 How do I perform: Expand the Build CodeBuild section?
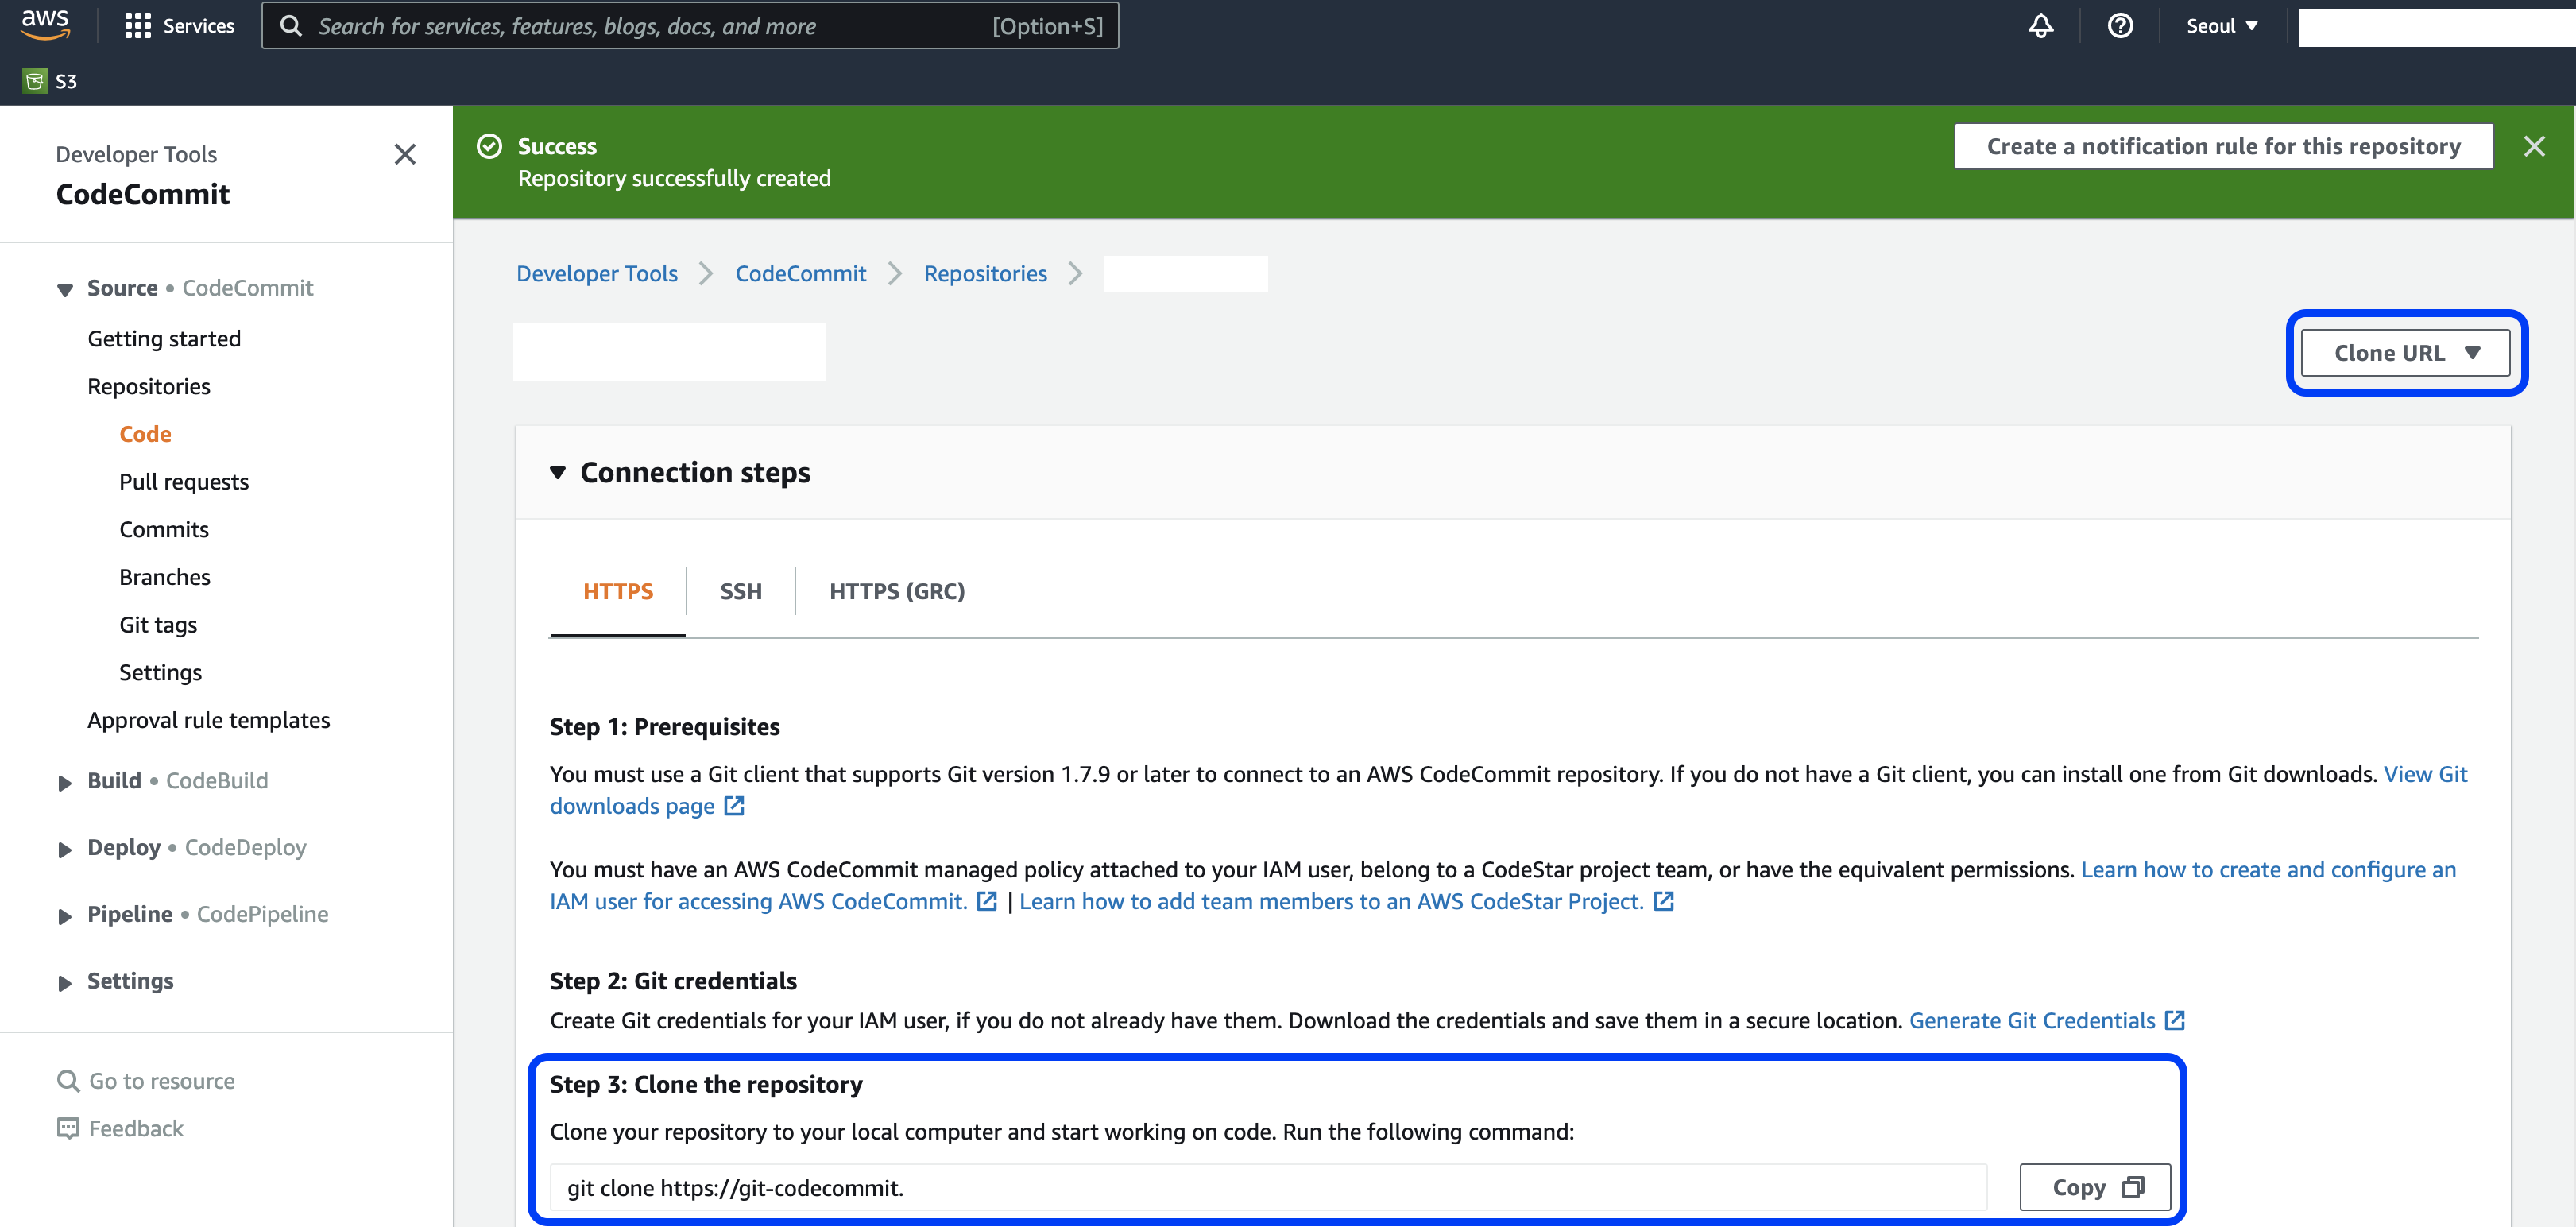[65, 782]
